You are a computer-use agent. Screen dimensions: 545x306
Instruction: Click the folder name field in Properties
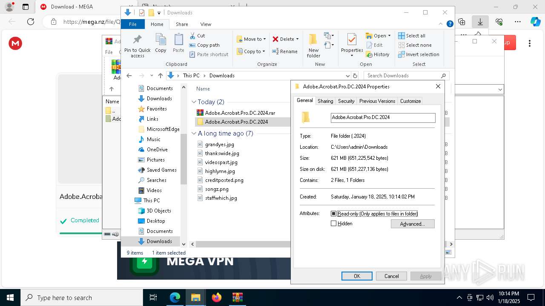[383, 118]
